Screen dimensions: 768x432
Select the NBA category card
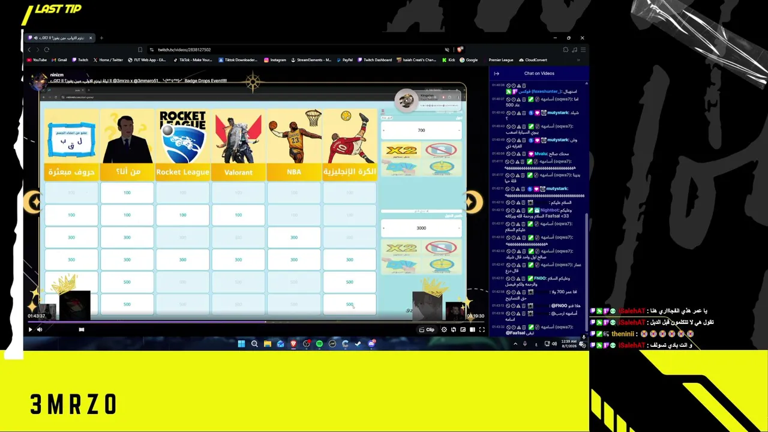click(294, 145)
